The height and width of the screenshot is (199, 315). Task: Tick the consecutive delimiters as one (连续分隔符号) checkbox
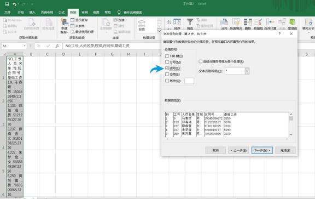(x=200, y=61)
